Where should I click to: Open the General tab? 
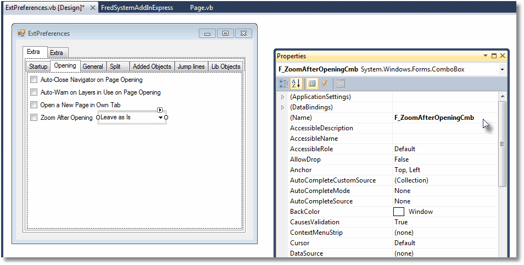point(93,66)
